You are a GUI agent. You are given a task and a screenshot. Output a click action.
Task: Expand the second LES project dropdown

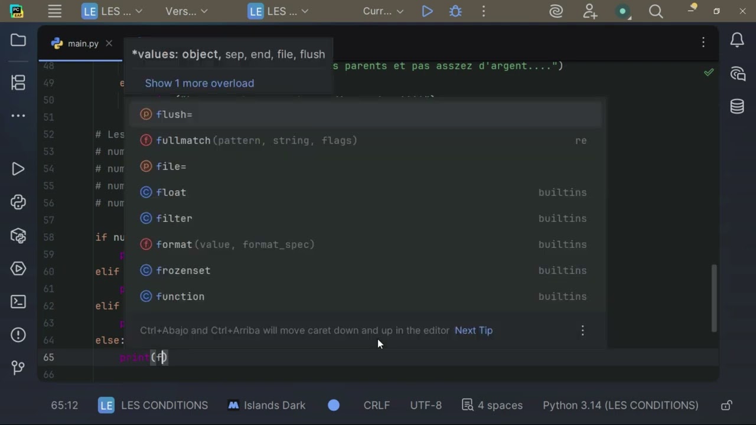[279, 11]
